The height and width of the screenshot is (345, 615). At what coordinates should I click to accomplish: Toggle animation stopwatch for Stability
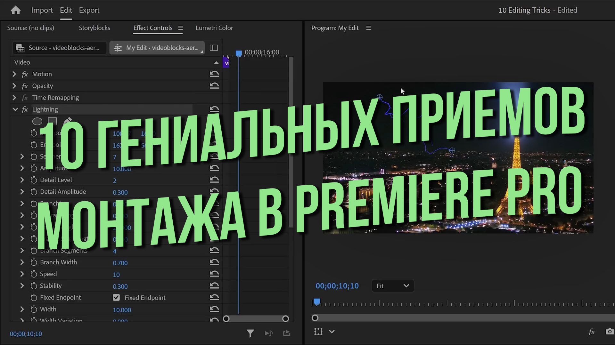[34, 286]
